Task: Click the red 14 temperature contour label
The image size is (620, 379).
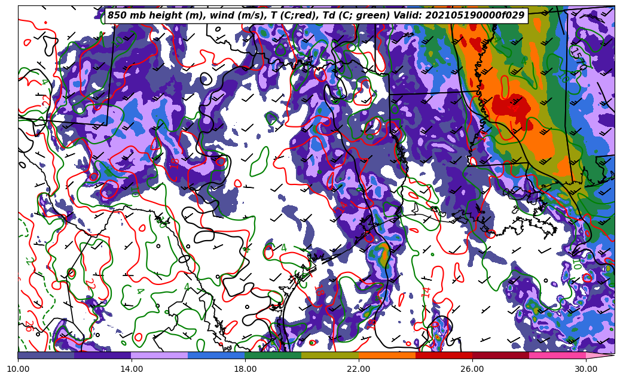Action: 426,292
